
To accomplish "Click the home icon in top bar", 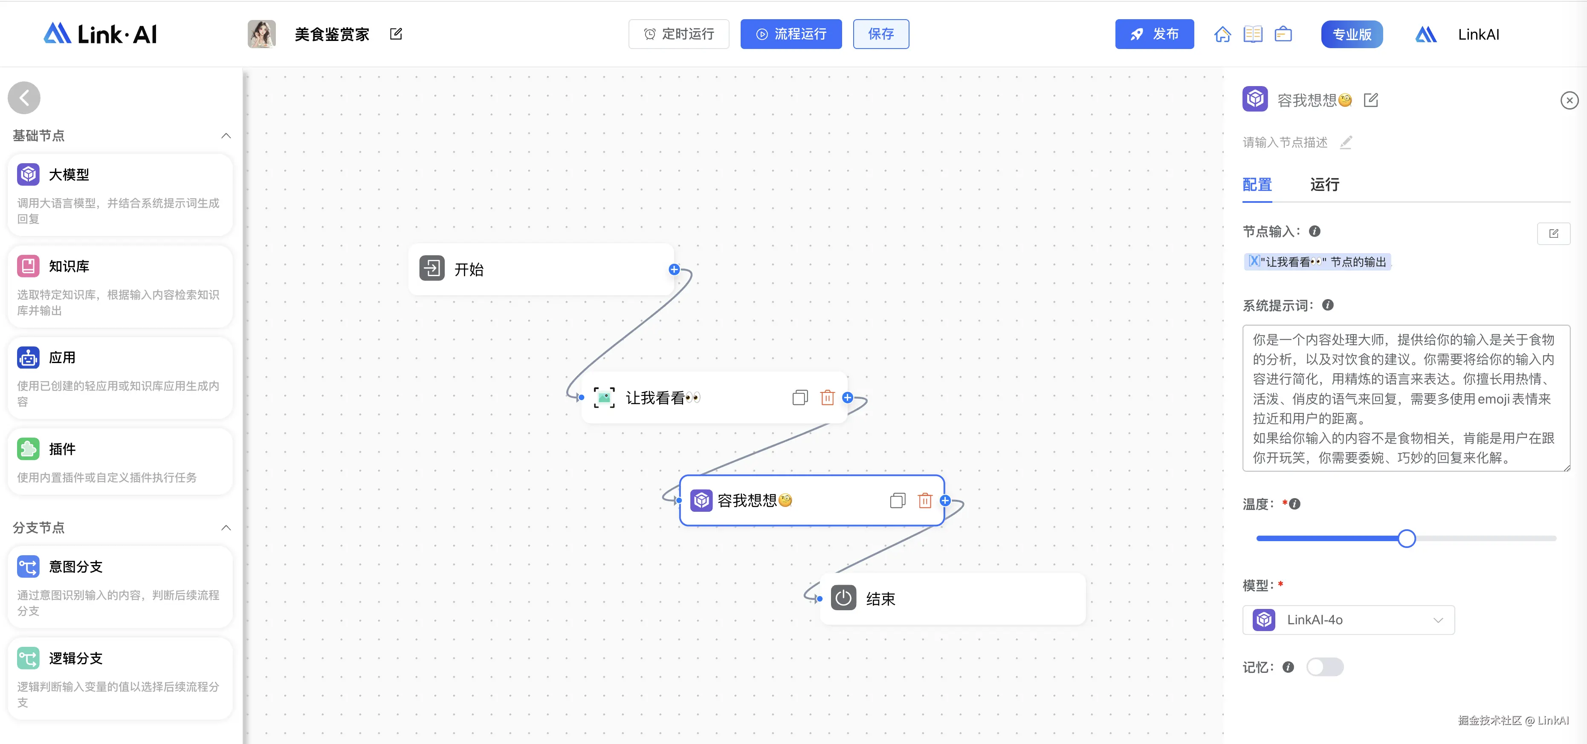I will click(1222, 35).
